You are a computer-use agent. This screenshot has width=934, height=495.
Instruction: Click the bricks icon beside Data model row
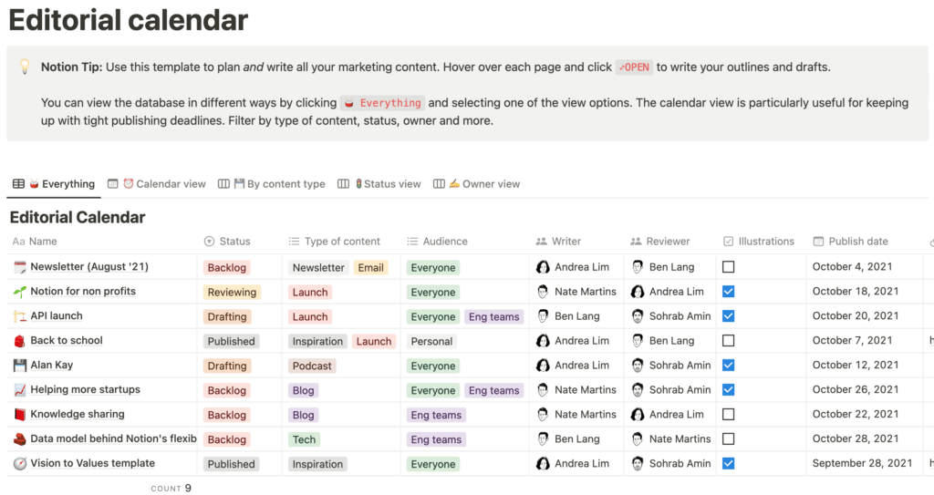(20, 439)
